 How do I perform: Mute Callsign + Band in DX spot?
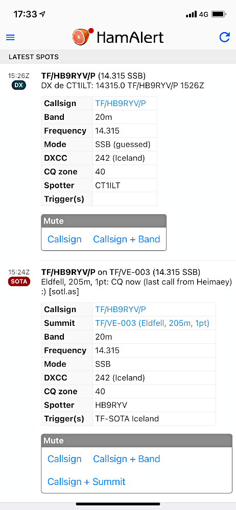[127, 239]
